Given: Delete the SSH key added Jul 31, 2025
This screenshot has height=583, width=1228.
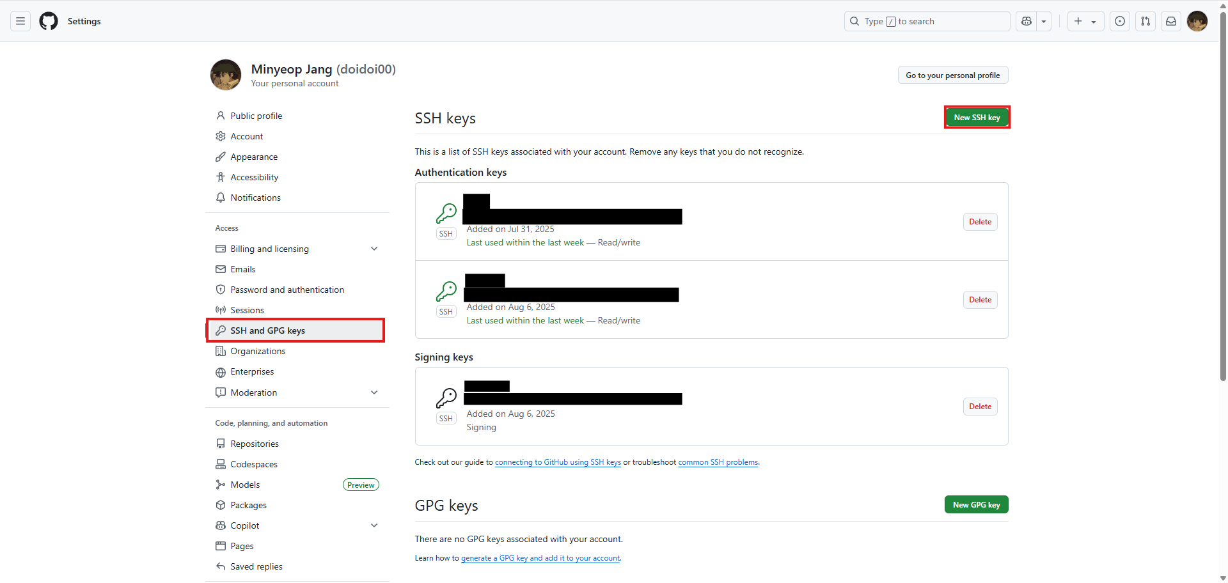Looking at the screenshot, I should [x=980, y=222].
